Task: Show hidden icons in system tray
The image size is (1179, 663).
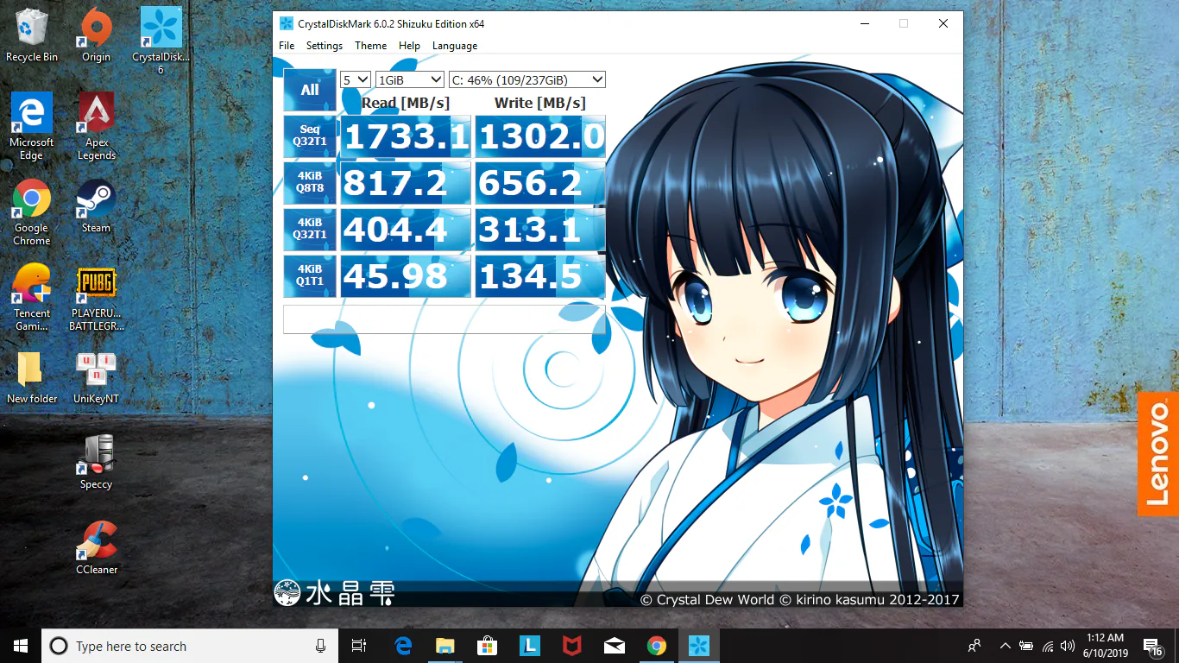Action: coord(1005,646)
